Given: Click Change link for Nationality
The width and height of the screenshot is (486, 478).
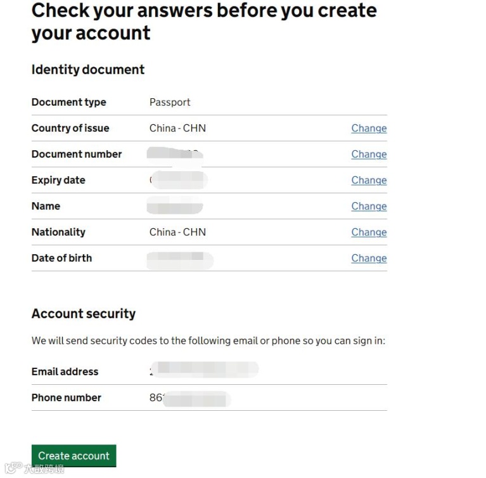Looking at the screenshot, I should (x=369, y=232).
